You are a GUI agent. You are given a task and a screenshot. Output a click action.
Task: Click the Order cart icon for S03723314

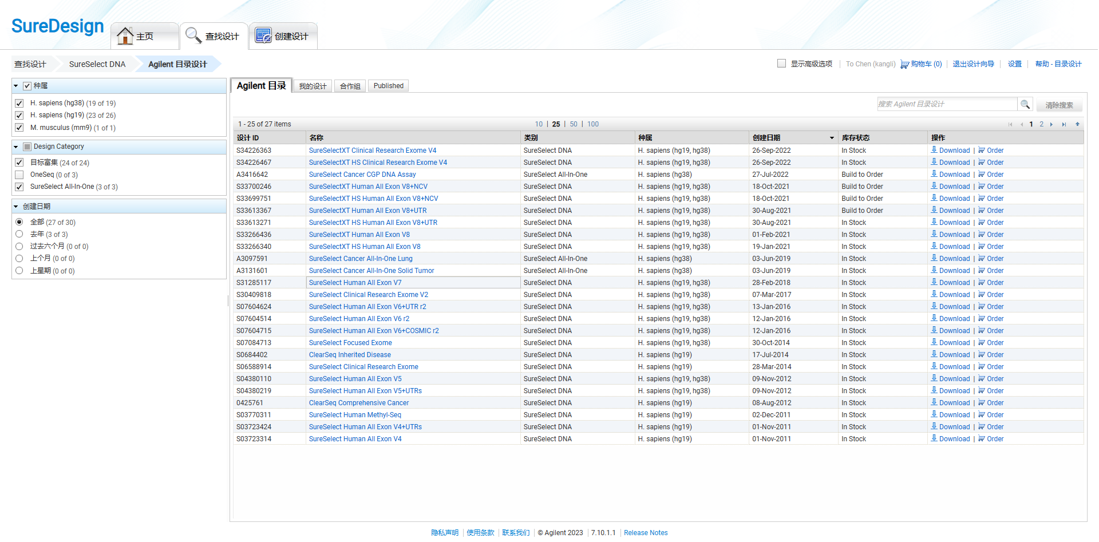[x=982, y=439]
